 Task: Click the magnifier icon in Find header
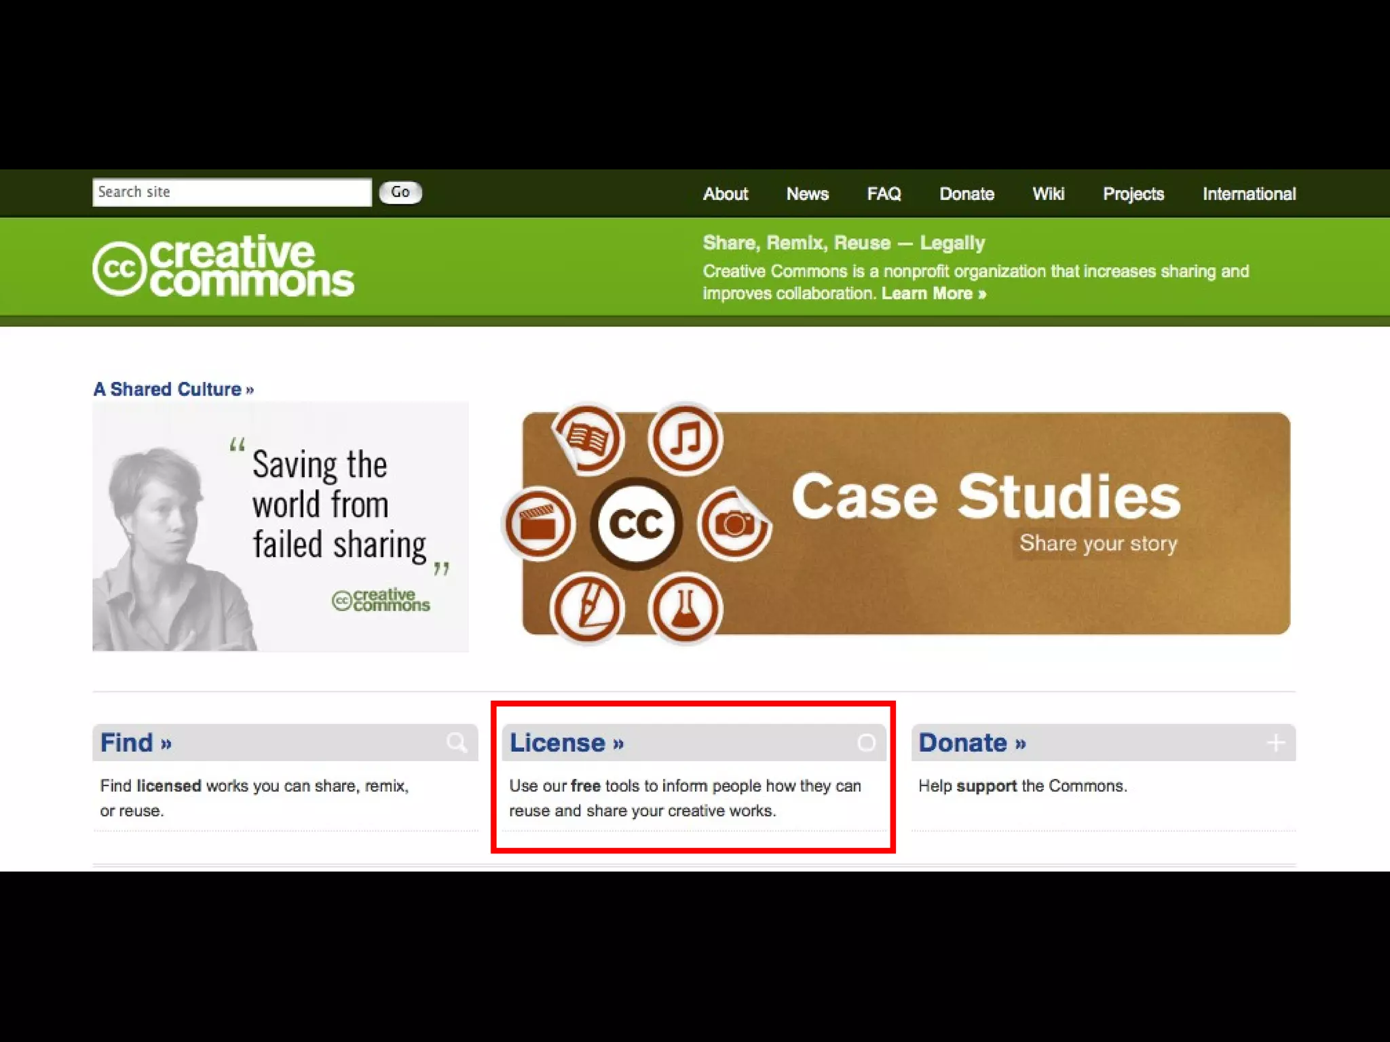[457, 743]
